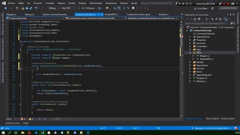Collapse the DTOs folder node
The width and height of the screenshot is (240, 135).
click(190, 52)
